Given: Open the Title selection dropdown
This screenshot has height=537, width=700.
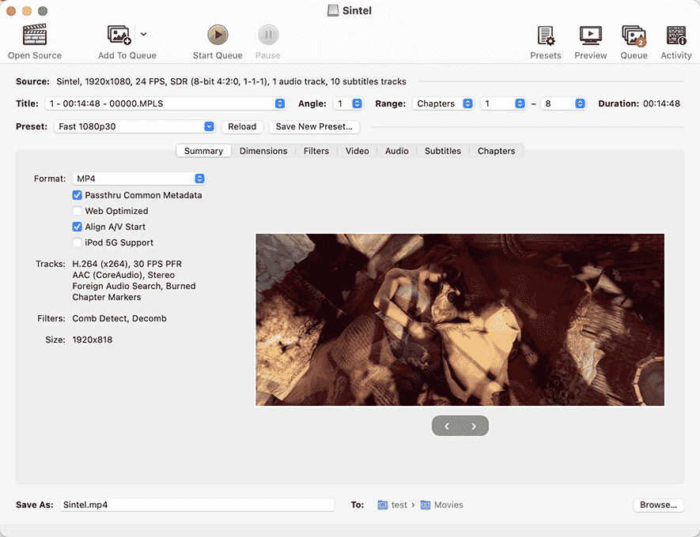Looking at the screenshot, I should point(166,103).
